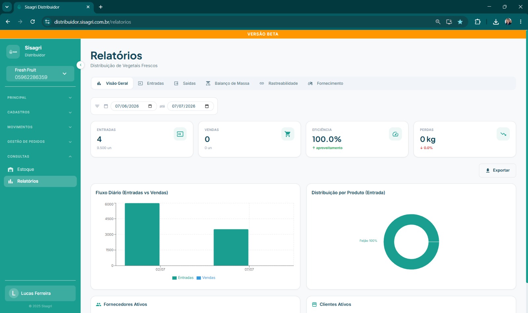The width and height of the screenshot is (528, 313).
Task: Click the 02/07 bar in chart
Action: [x=142, y=235]
